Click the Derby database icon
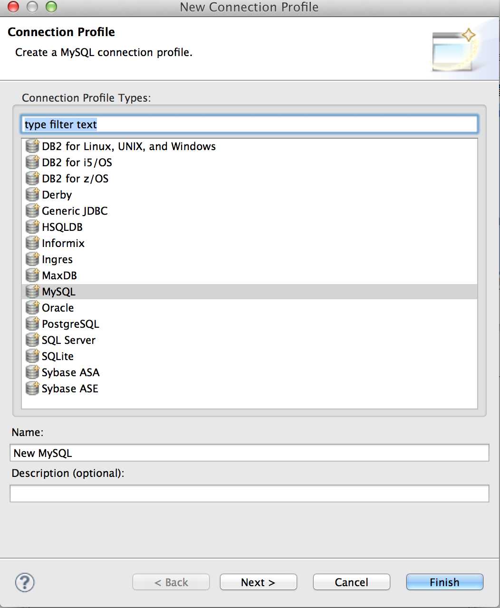 coord(32,194)
